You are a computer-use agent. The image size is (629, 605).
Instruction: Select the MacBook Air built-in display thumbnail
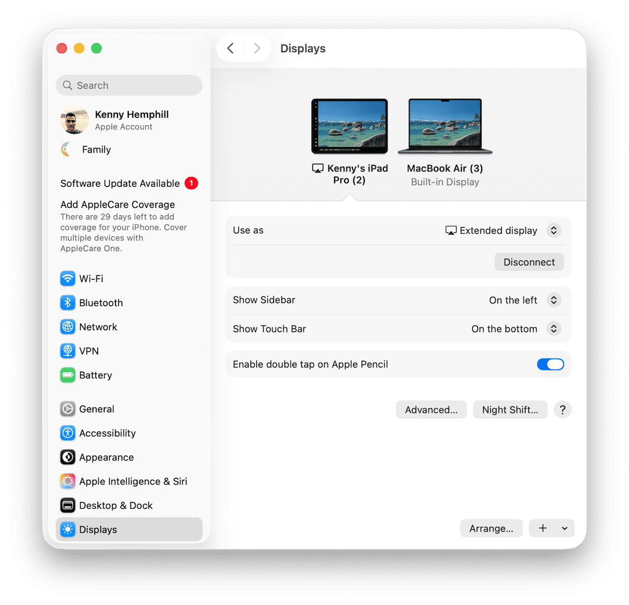click(x=445, y=126)
